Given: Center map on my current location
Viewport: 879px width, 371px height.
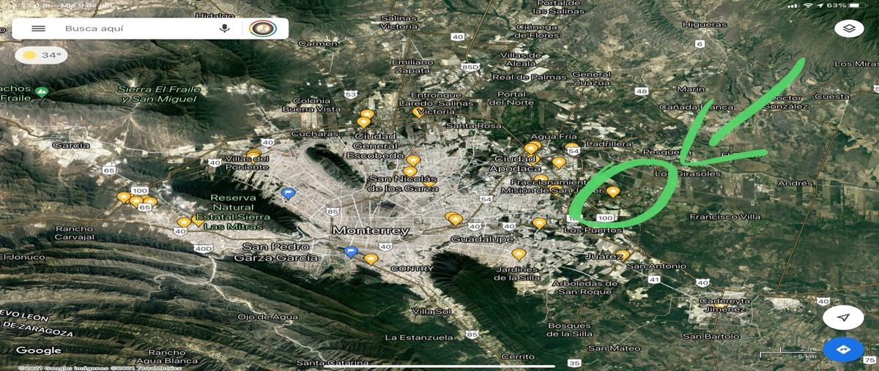Looking at the screenshot, I should pos(843,318).
